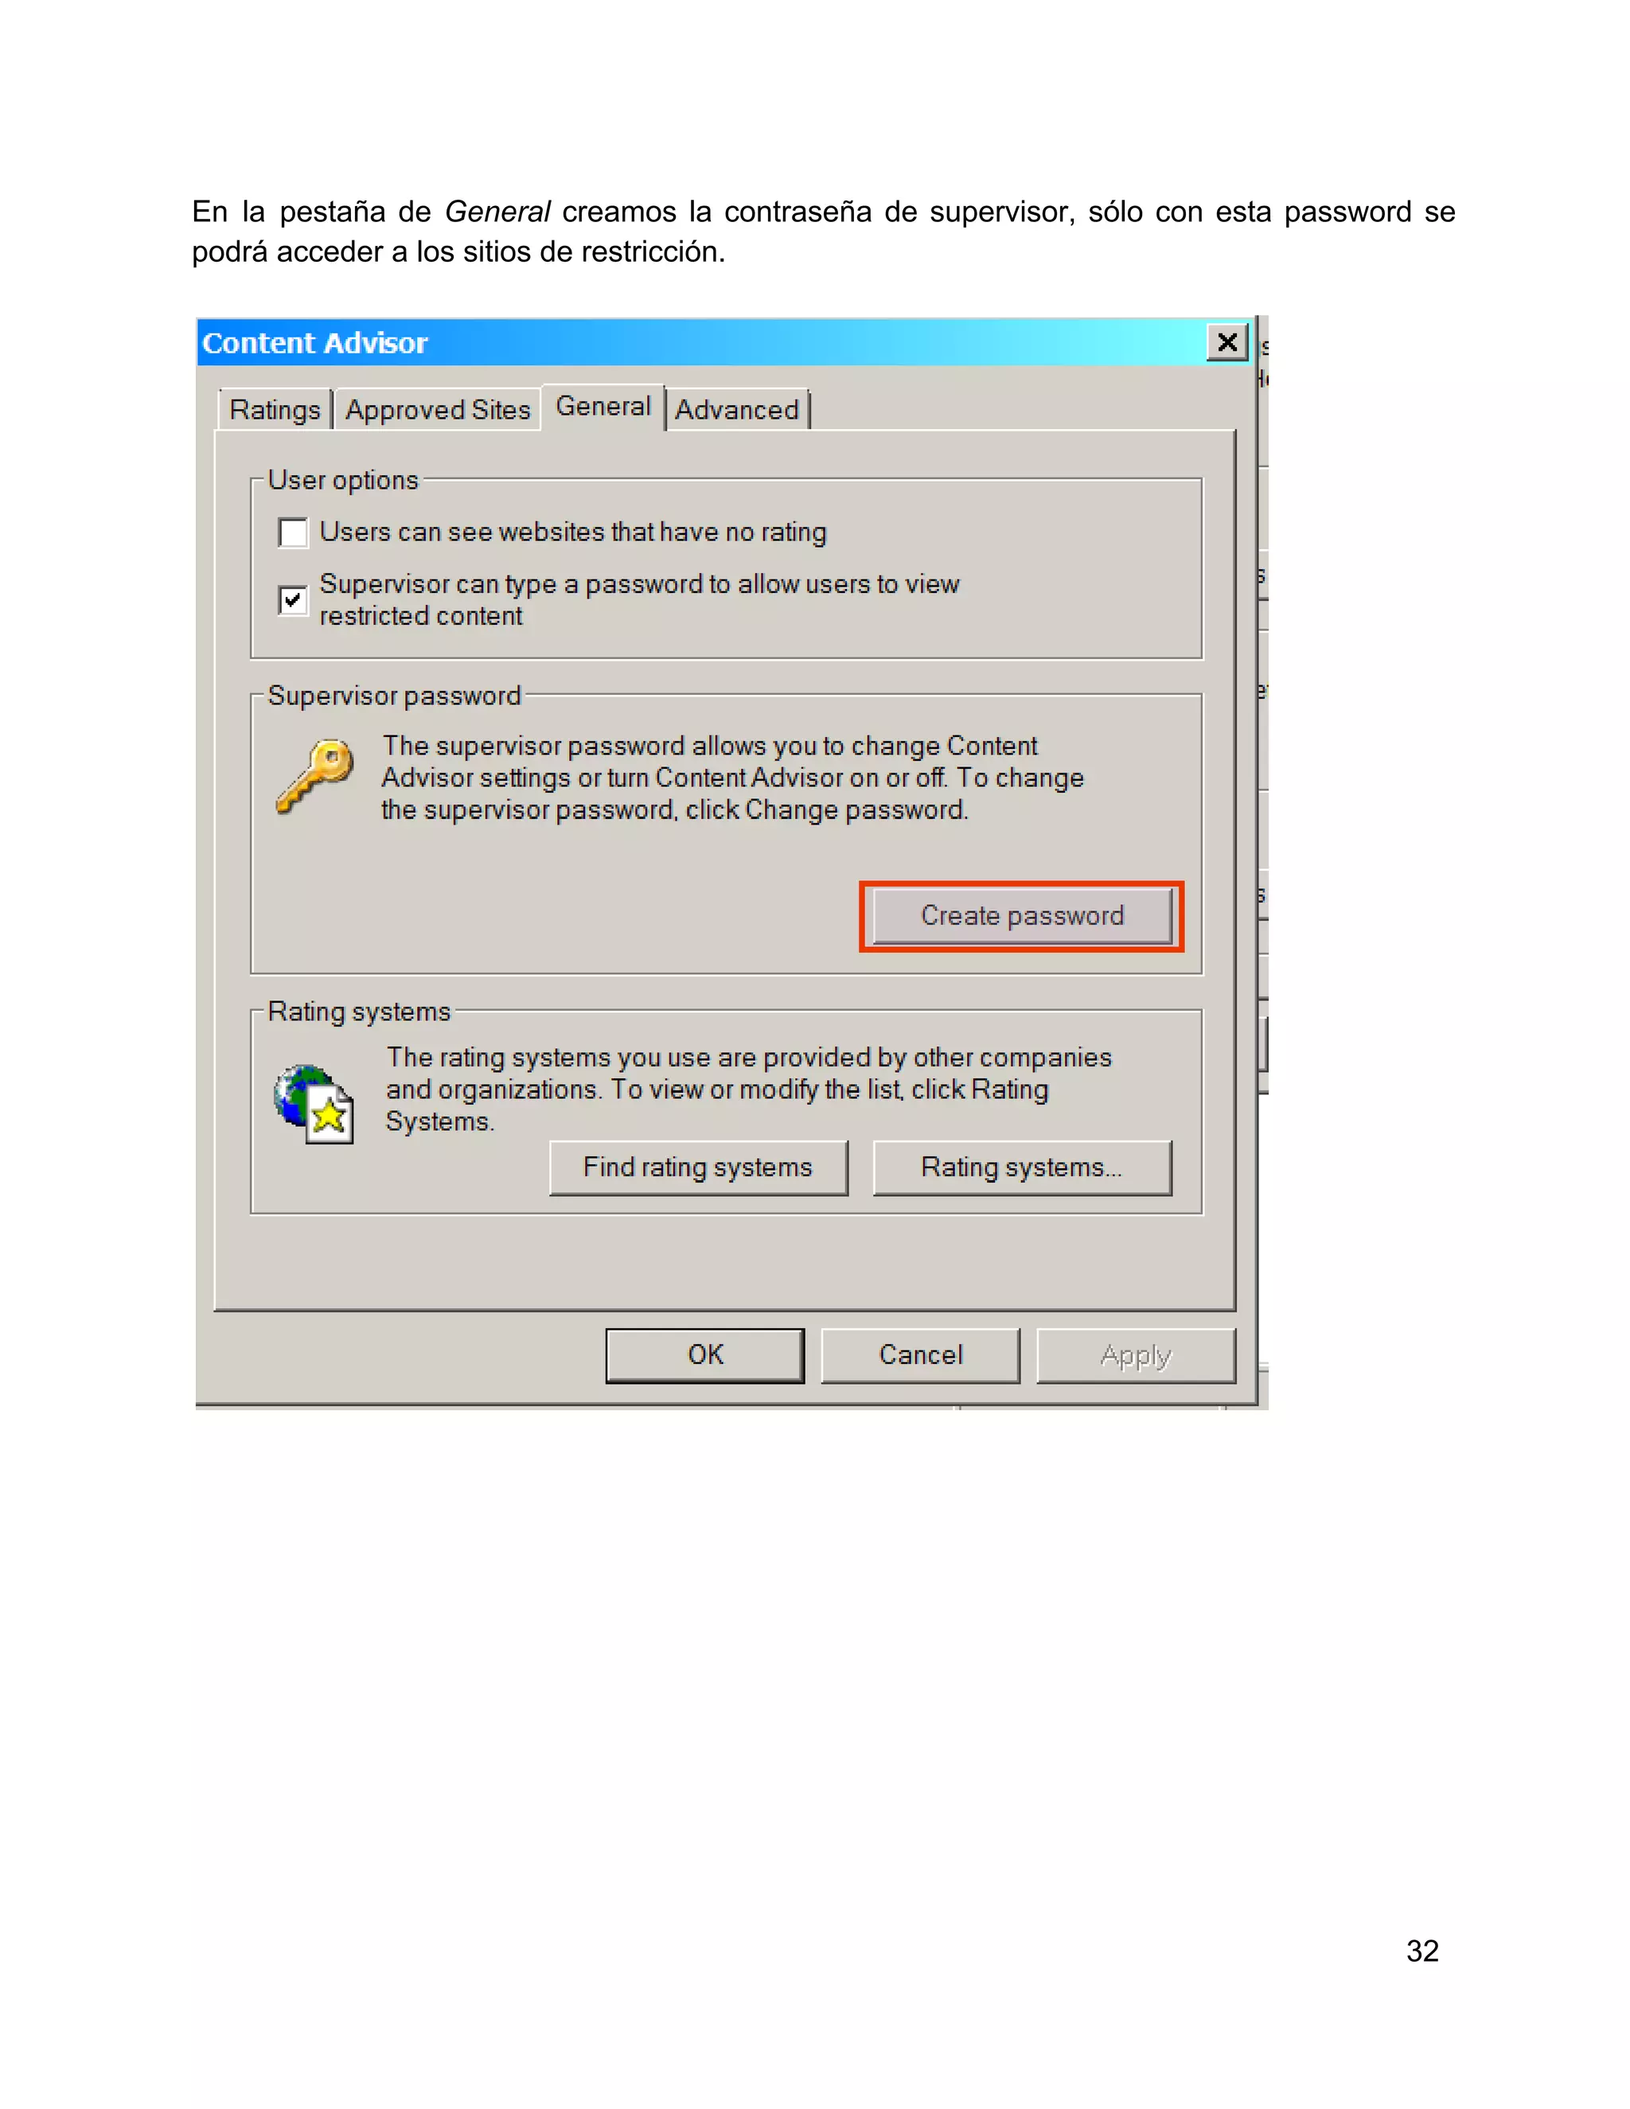The image size is (1630, 2109).
Task: Click the globe and star rating systems icon
Action: point(314,1105)
